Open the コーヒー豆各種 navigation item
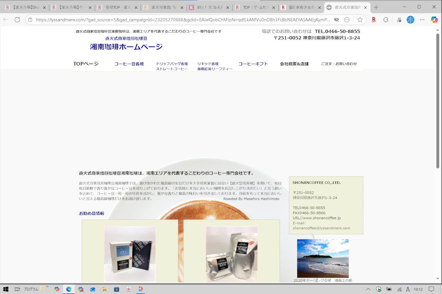 pos(129,64)
